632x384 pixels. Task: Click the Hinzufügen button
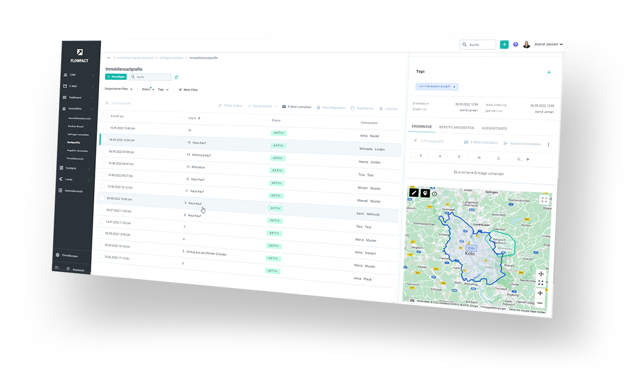tap(116, 77)
